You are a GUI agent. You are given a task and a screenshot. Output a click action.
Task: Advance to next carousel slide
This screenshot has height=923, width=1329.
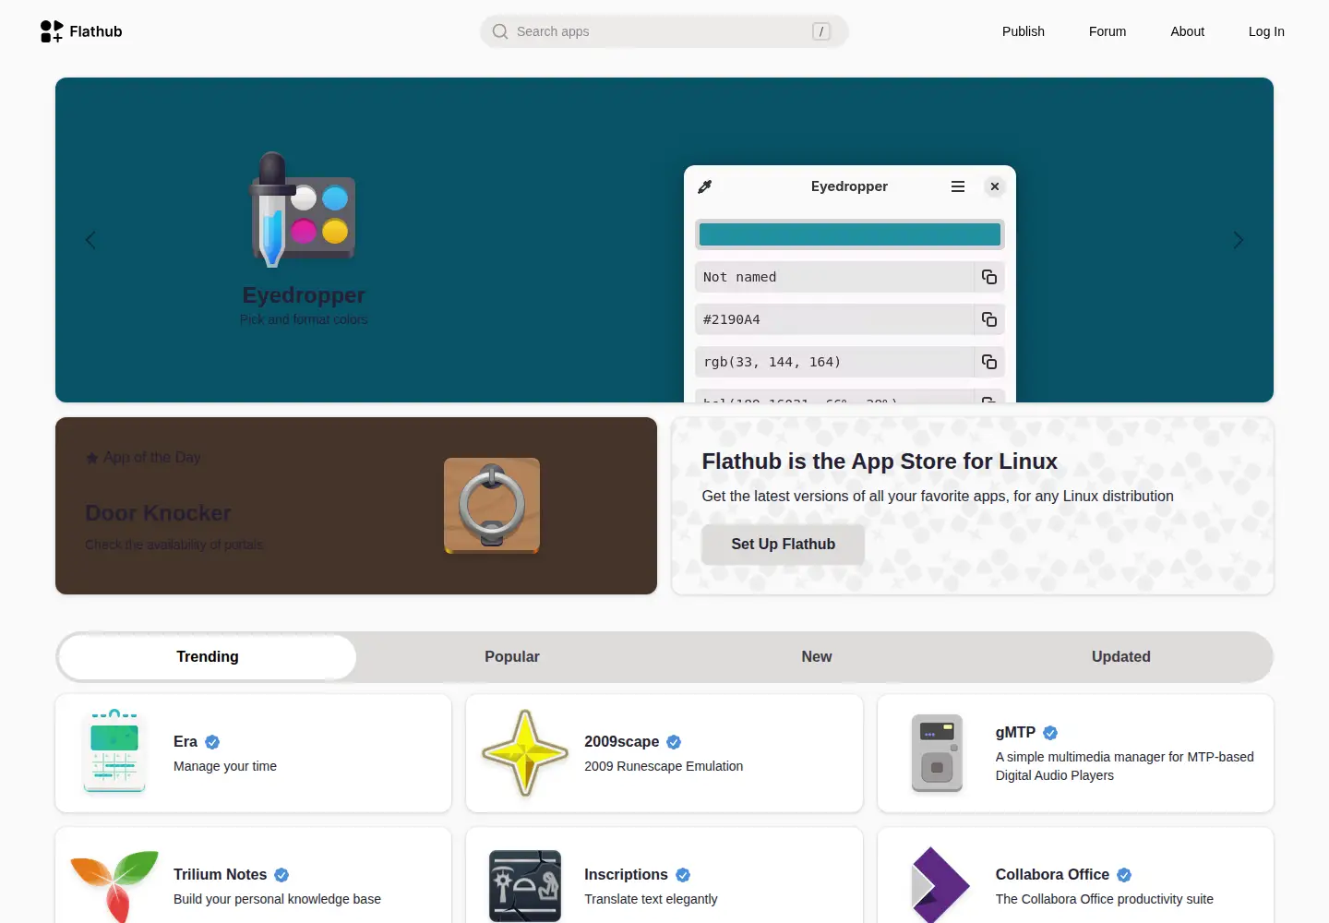[1239, 240]
